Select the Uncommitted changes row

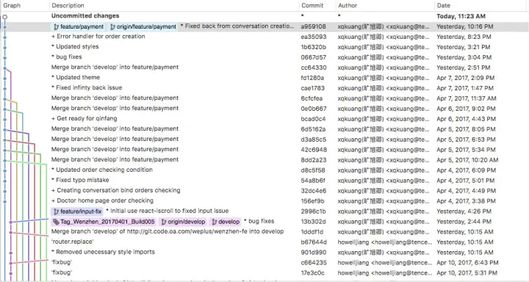tap(264, 16)
